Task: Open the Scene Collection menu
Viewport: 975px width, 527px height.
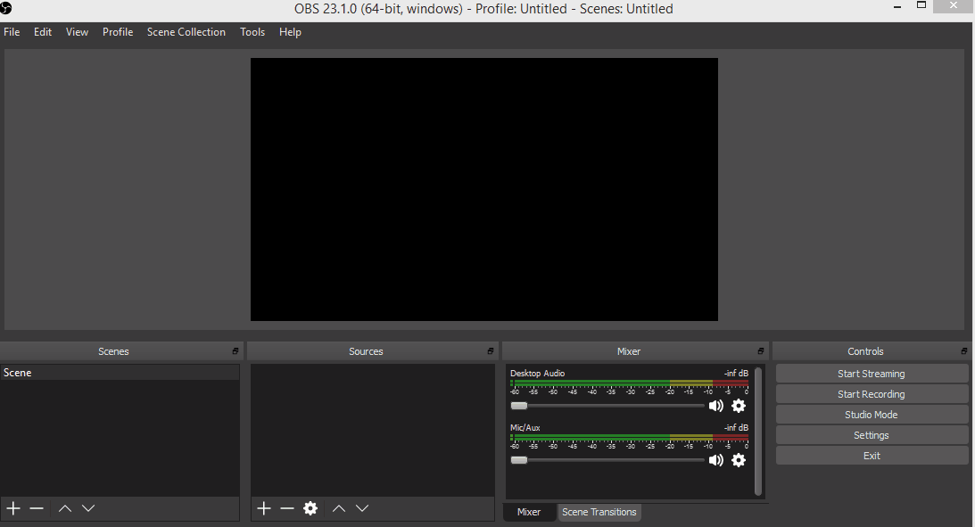Action: [186, 32]
